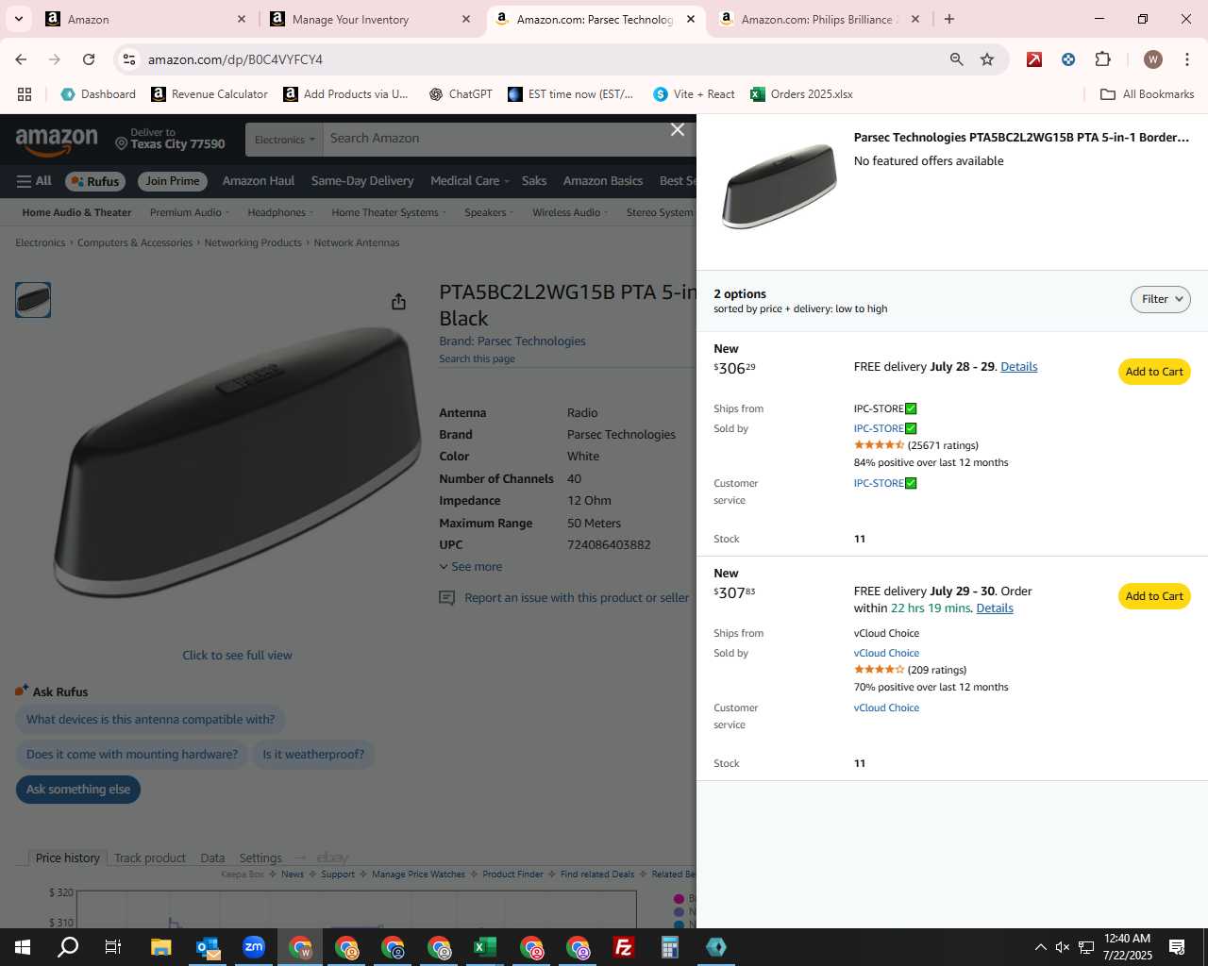This screenshot has height=966, width=1208.
Task: Open the red arrow browser extension
Action: [x=1034, y=59]
